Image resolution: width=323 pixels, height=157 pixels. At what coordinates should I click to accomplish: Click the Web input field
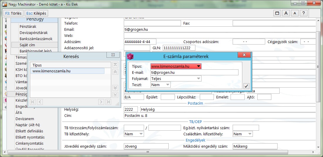(x=220, y=36)
